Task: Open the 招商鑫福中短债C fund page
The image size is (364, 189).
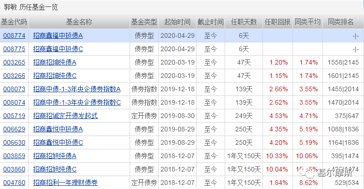Action: click(58, 49)
